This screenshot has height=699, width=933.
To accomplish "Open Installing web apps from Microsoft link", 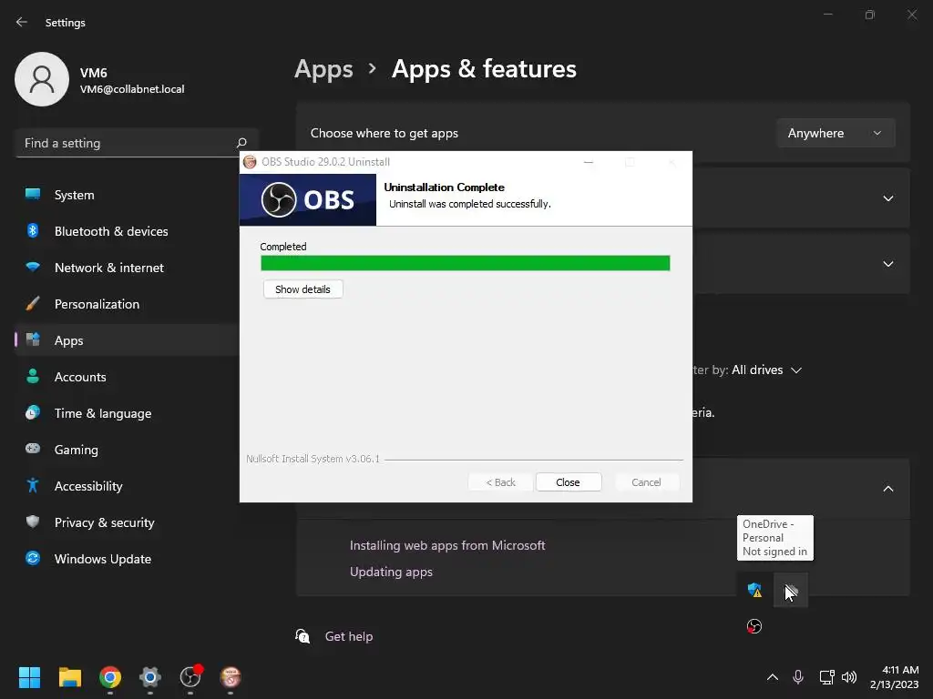I will coord(447,545).
